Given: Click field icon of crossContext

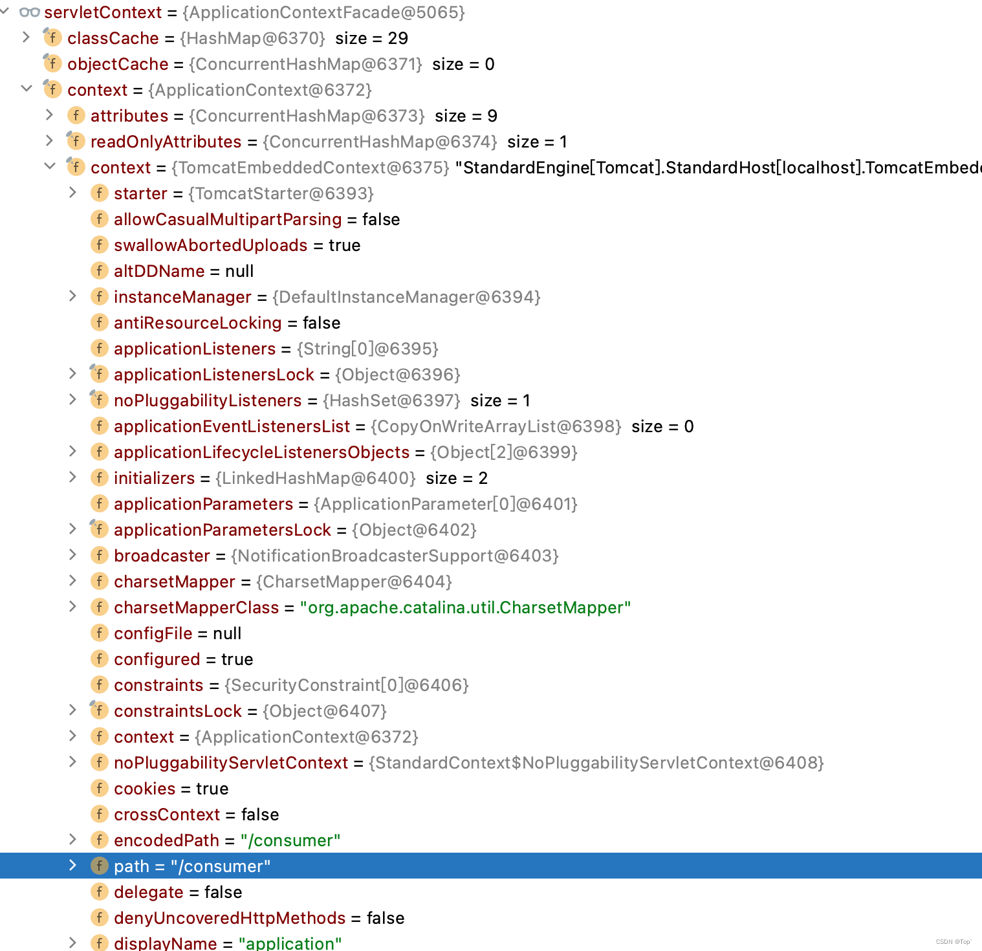Looking at the screenshot, I should [x=99, y=814].
